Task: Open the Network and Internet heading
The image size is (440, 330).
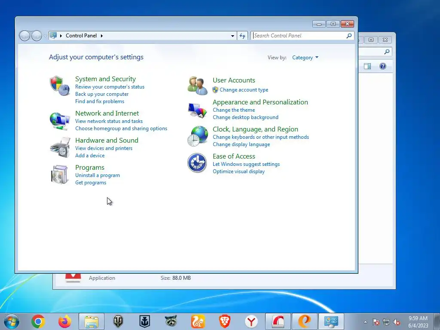Action: (107, 113)
